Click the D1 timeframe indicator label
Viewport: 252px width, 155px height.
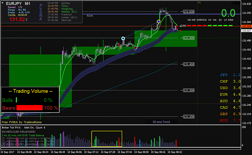click(220, 20)
